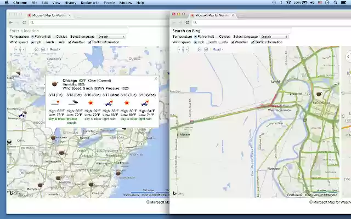Select Fahrenheit in left window
The image size is (351, 219).
32,37
